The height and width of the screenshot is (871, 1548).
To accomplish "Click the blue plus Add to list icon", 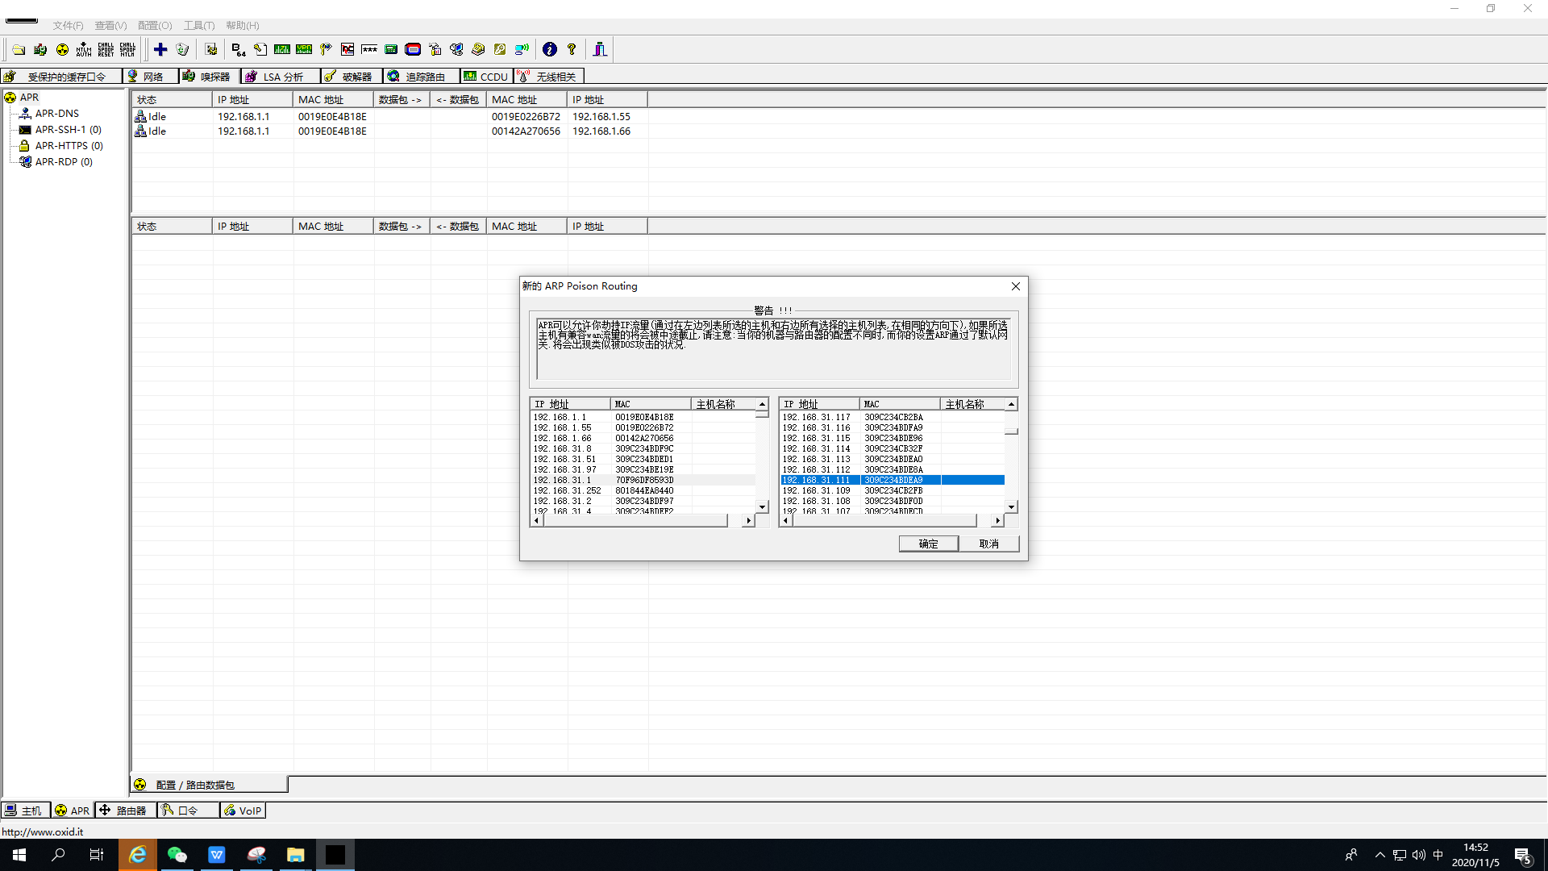I will 160,50.
